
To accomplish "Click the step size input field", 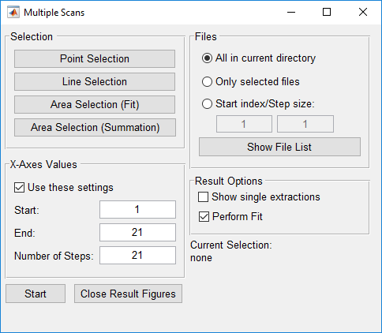I will pyautogui.click(x=305, y=124).
